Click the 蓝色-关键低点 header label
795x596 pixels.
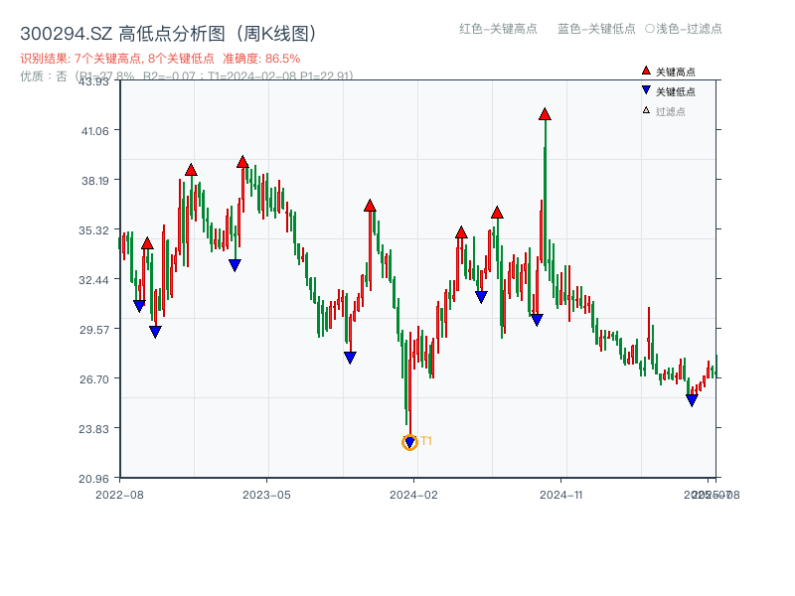(x=596, y=29)
